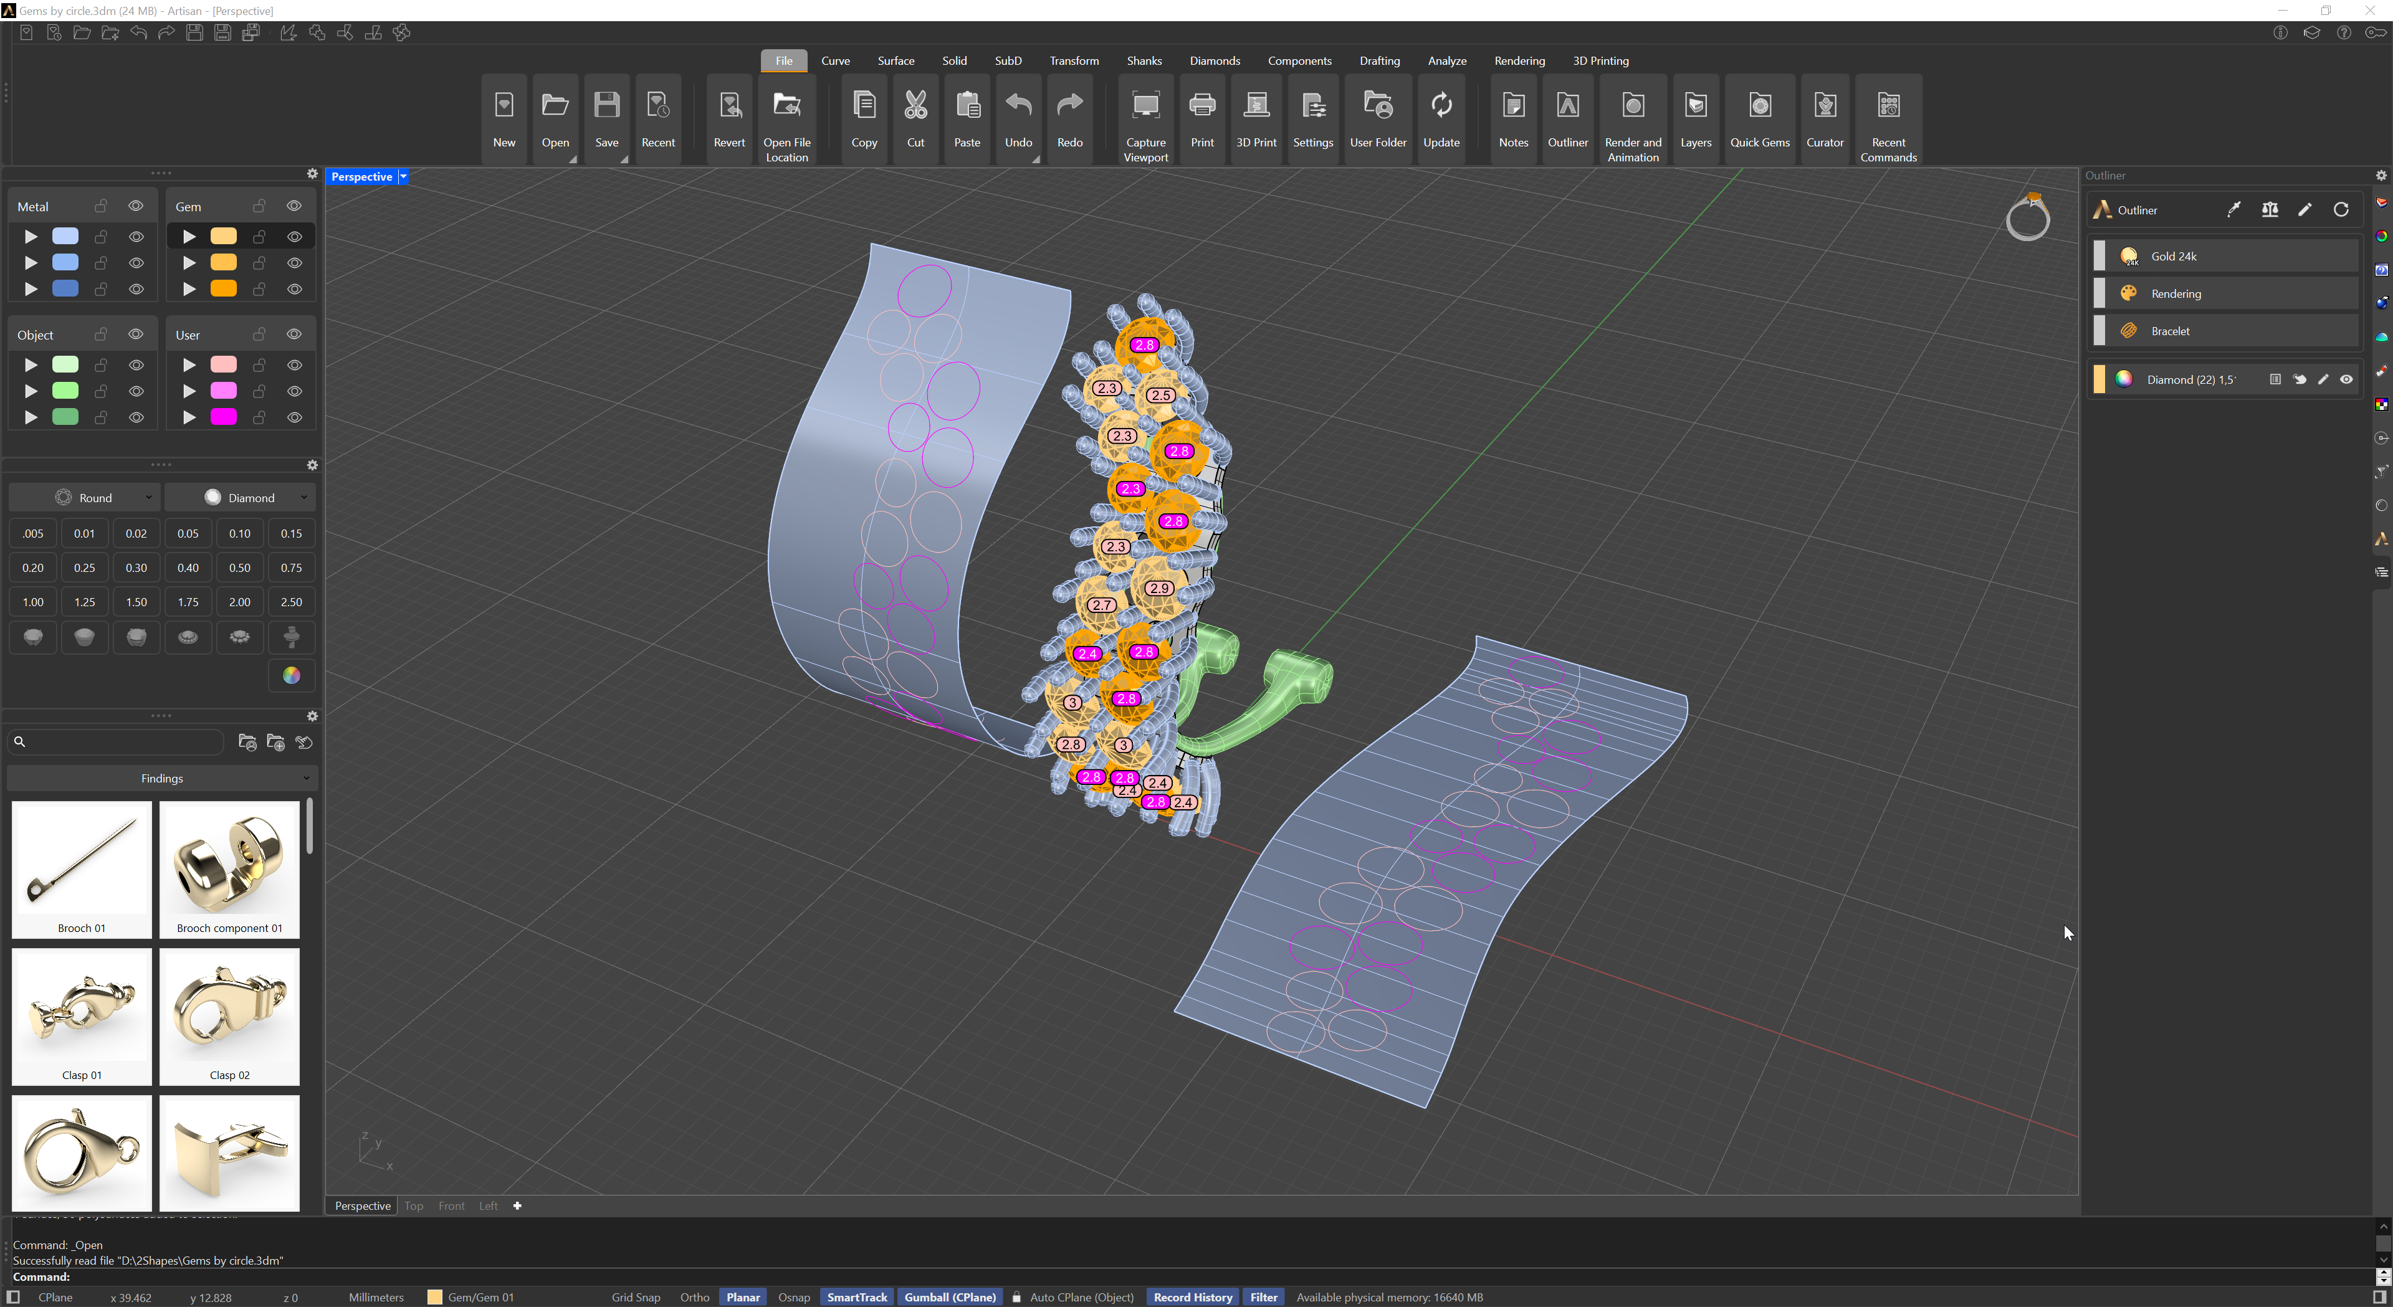Expand the Findings category dropdown
Image resolution: width=2393 pixels, height=1307 pixels.
tap(163, 779)
